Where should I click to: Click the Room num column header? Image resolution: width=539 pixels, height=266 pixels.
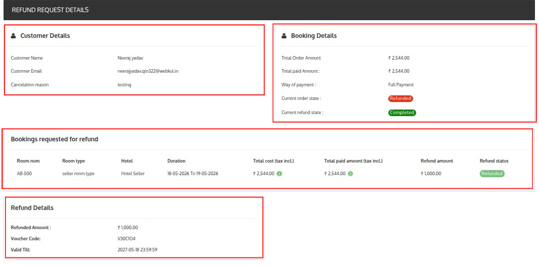pos(28,161)
